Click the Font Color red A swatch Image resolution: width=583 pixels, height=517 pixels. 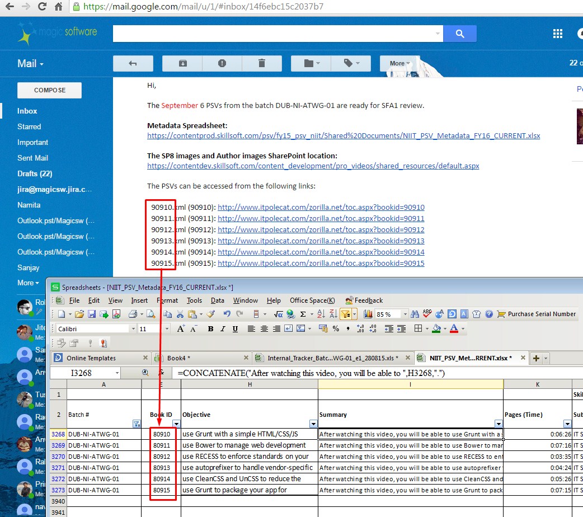click(454, 329)
